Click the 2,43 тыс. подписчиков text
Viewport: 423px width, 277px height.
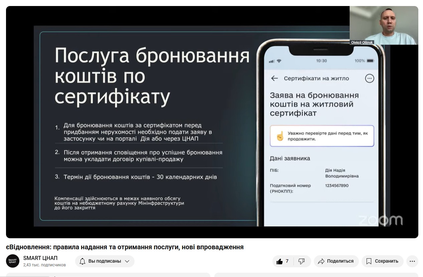click(x=44, y=265)
